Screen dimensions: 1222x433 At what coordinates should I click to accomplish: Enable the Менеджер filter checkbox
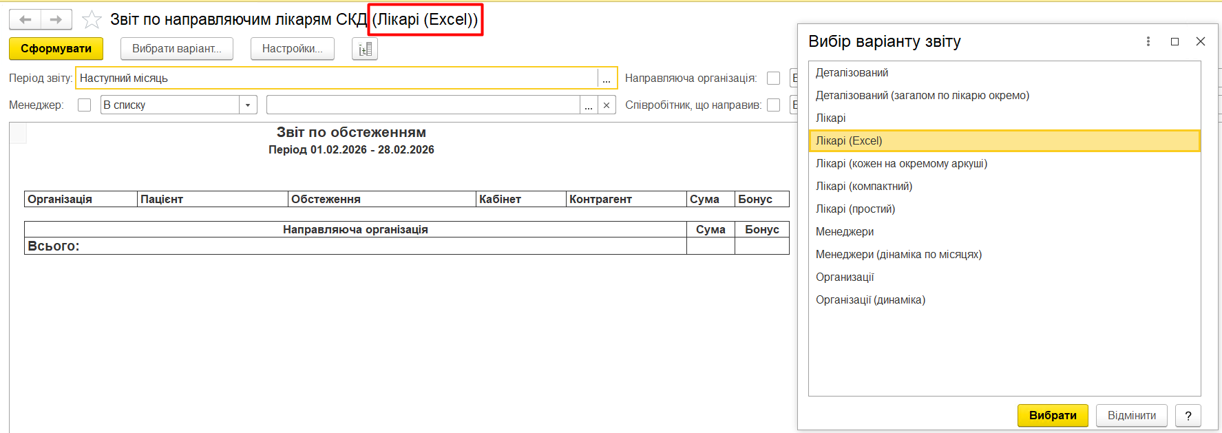(x=85, y=105)
